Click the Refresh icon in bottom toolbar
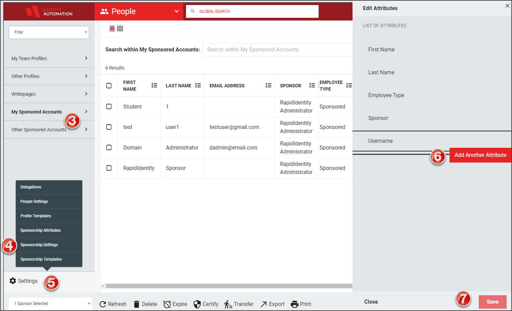The height and width of the screenshot is (311, 512). (103, 304)
